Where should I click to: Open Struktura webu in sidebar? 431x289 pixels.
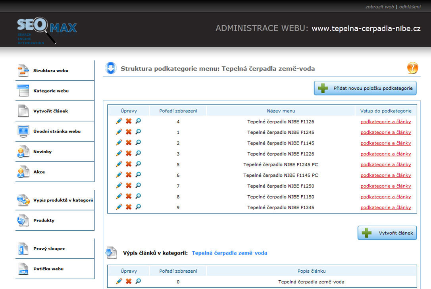tap(55, 70)
